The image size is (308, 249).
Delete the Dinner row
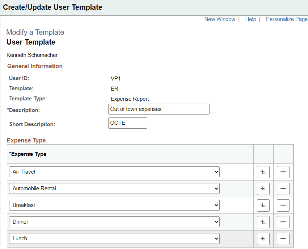283,222
